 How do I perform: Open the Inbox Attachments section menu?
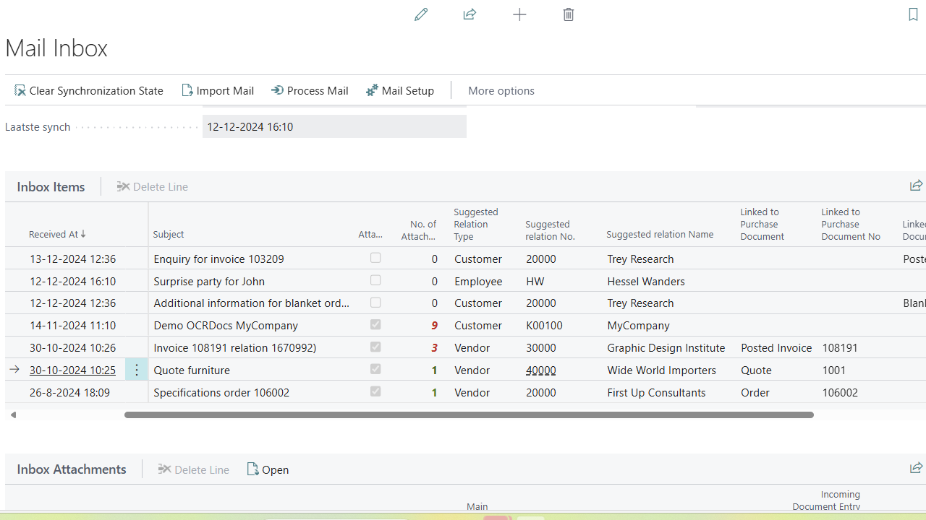tap(72, 469)
